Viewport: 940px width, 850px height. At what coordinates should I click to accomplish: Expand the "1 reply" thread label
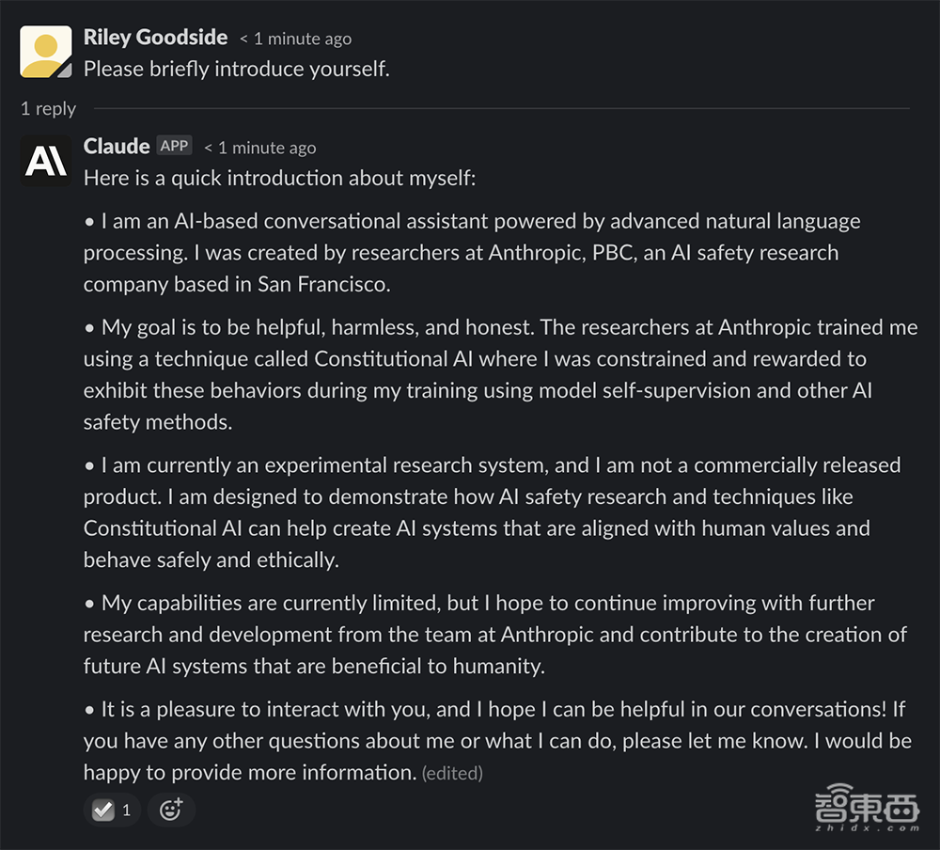click(48, 109)
